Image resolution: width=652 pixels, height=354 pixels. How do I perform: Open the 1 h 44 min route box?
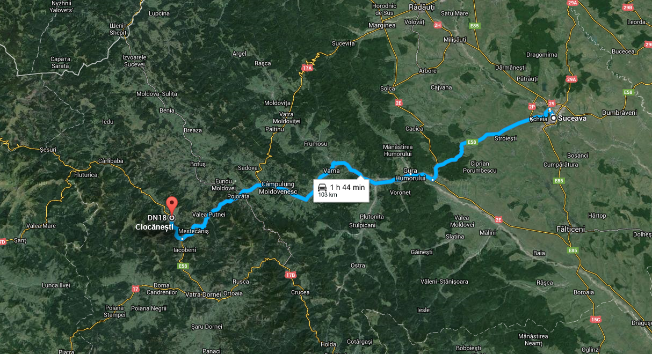[x=341, y=190]
